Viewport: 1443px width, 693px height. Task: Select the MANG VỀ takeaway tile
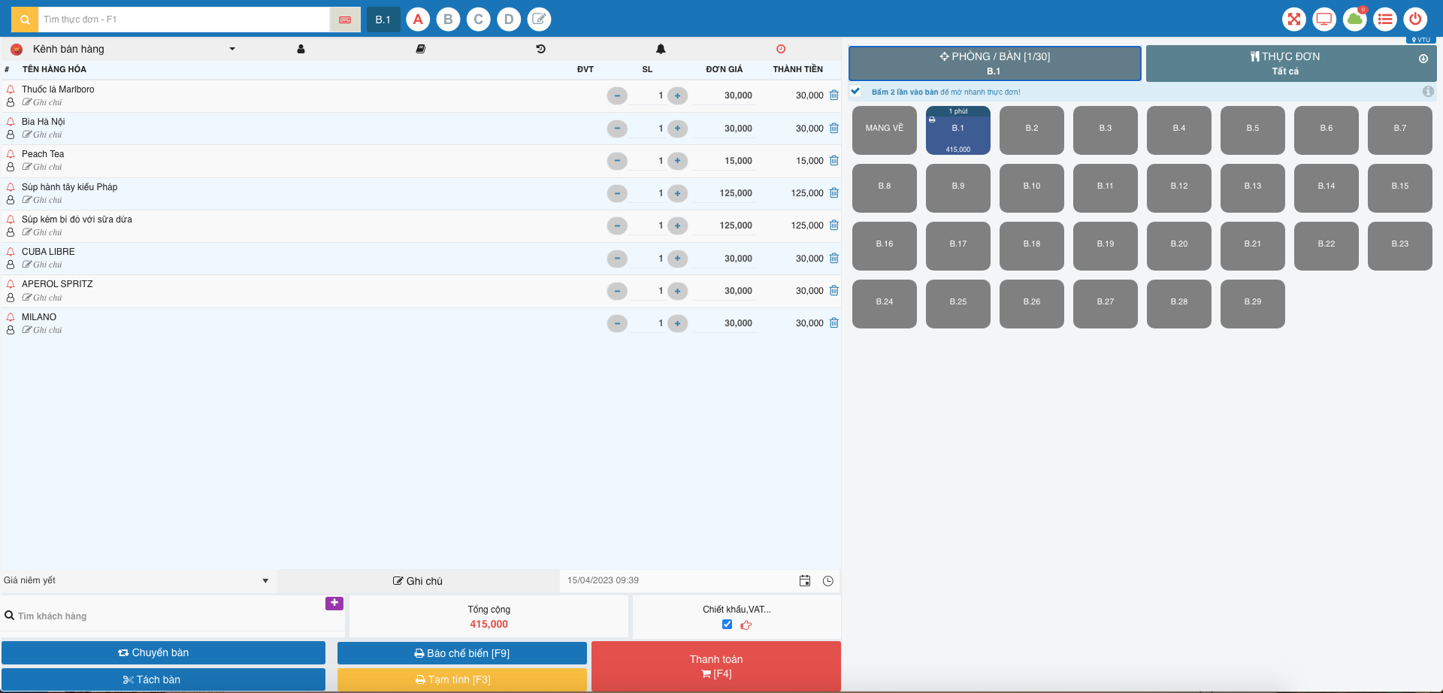(885, 130)
